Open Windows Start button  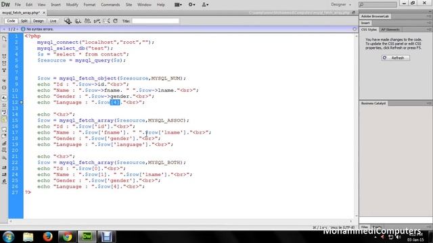pos(9,237)
